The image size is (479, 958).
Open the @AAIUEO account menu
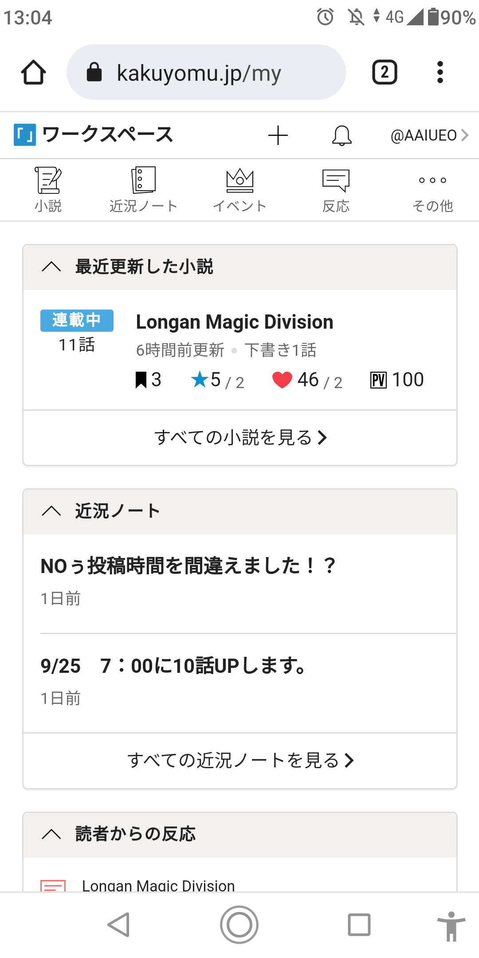click(x=428, y=135)
